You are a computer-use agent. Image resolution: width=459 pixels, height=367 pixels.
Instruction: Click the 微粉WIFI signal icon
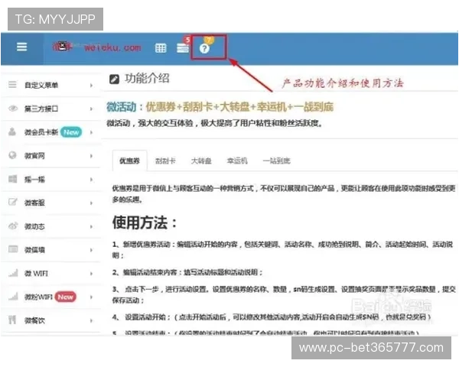coord(13,296)
